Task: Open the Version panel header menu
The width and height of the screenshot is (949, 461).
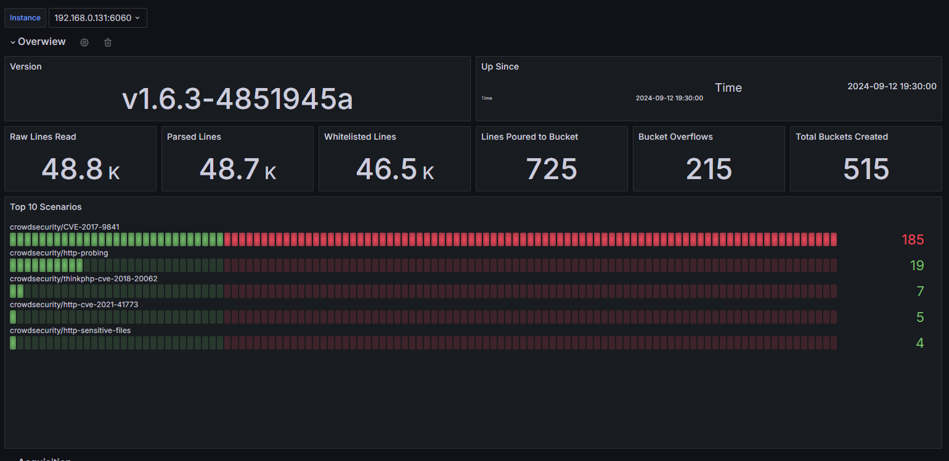Action: point(26,66)
